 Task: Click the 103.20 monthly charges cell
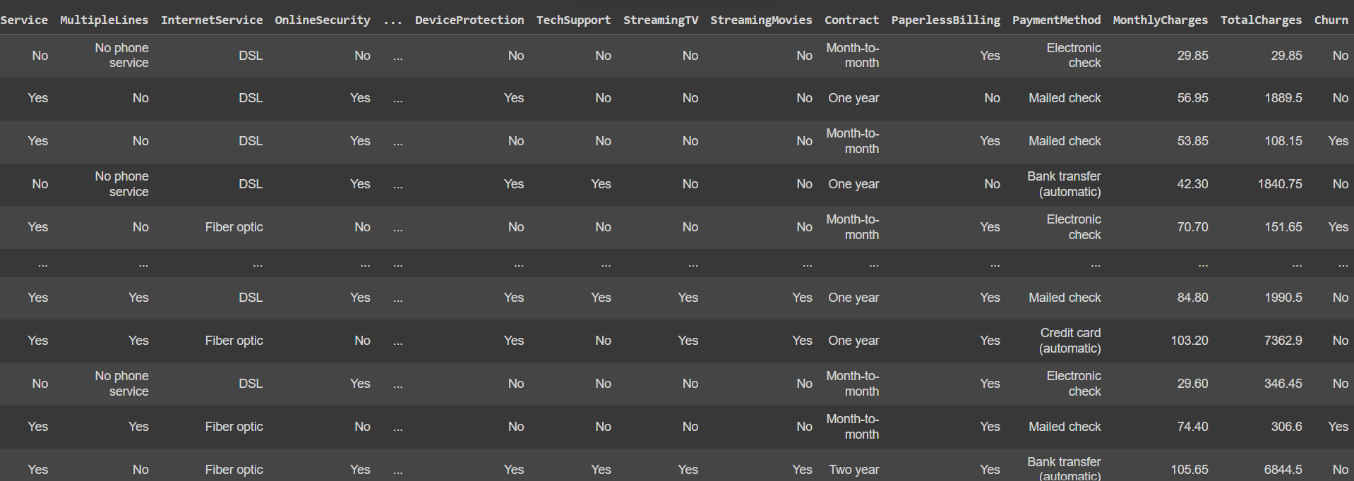point(1190,341)
